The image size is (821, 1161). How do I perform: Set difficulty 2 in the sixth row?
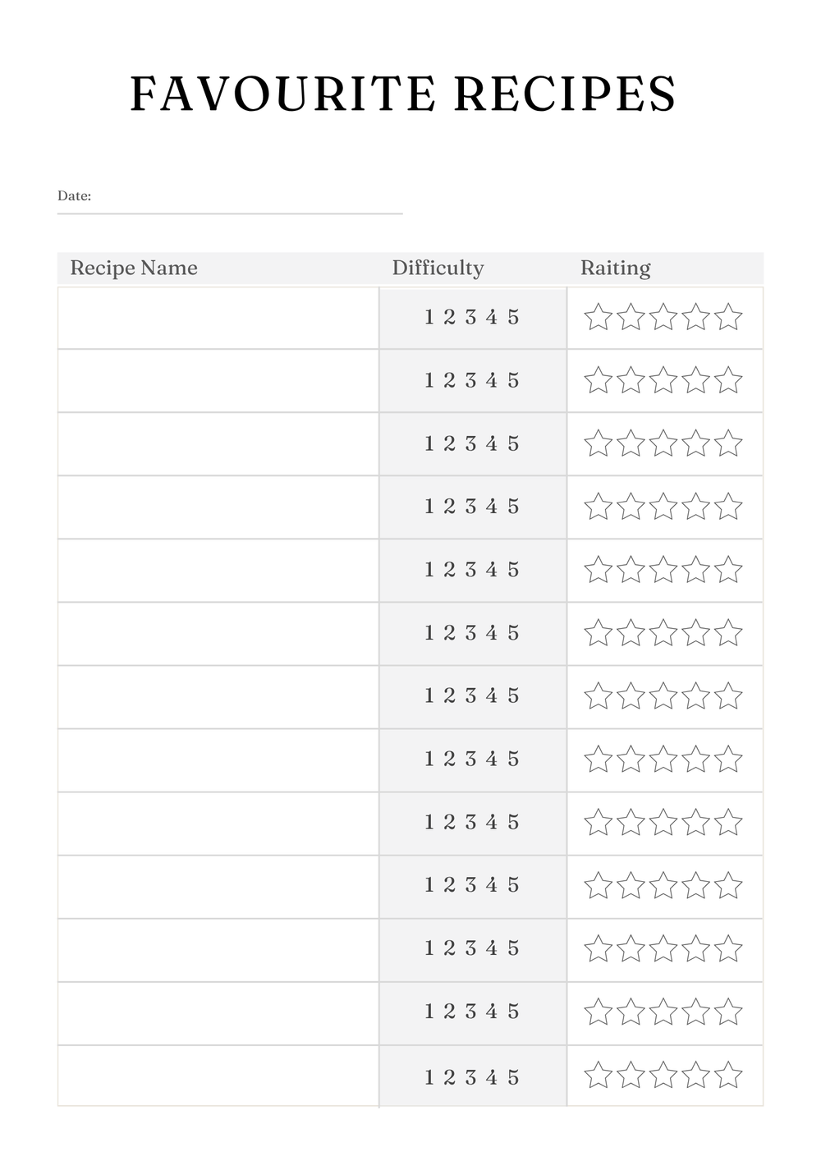(x=449, y=633)
